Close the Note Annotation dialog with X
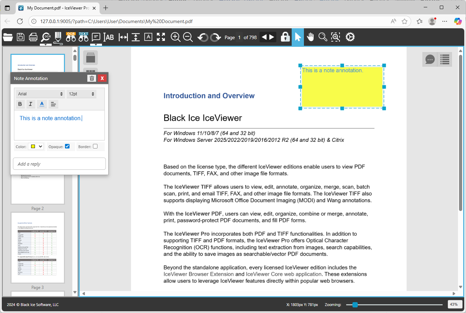 tap(102, 78)
